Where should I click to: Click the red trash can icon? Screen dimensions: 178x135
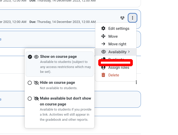click(103, 75)
